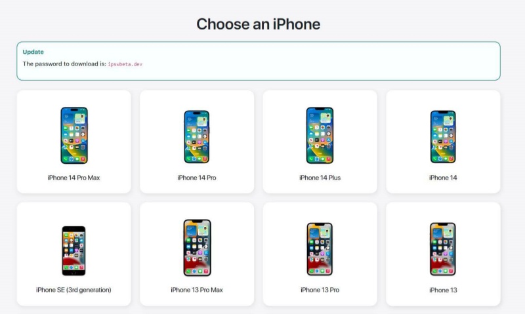The image size is (525, 314).
Task: Select the iPhone 14 Plus label text
Action: tap(320, 178)
